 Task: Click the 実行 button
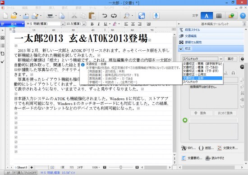(230, 59)
